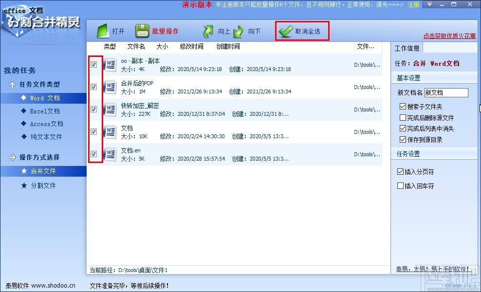Click 我的任务 sidebar heading

[20, 71]
